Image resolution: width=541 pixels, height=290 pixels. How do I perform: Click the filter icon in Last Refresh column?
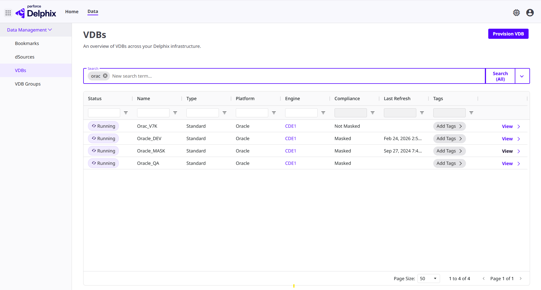[x=422, y=113]
